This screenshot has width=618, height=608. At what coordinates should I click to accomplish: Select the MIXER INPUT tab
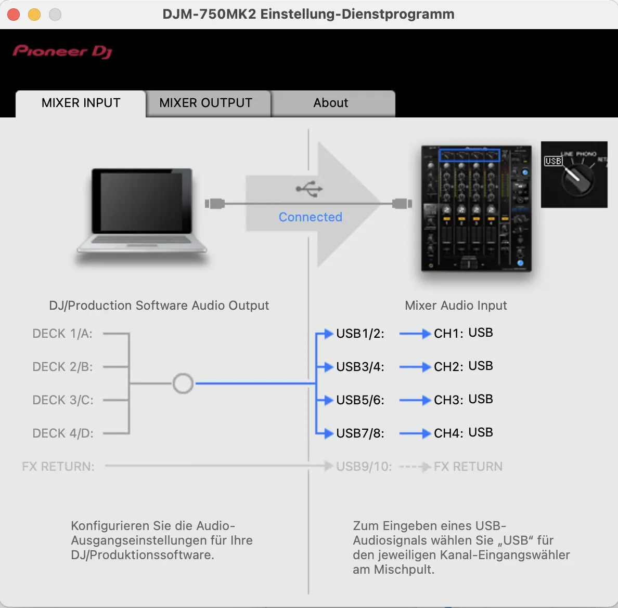coord(81,103)
